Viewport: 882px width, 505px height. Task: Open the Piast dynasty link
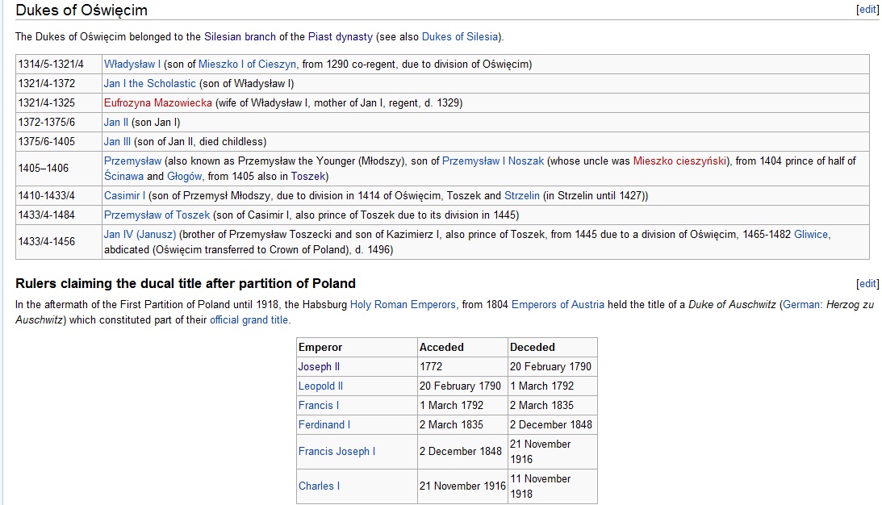pyautogui.click(x=341, y=36)
